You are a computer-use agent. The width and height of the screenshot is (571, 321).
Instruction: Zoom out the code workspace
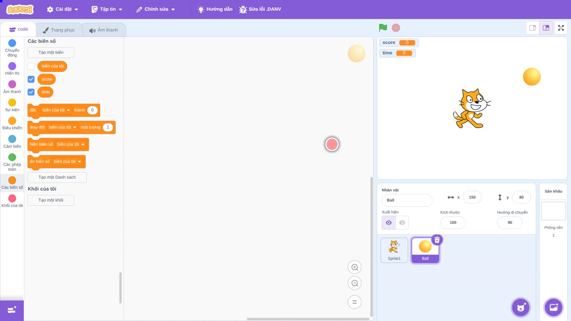click(355, 283)
